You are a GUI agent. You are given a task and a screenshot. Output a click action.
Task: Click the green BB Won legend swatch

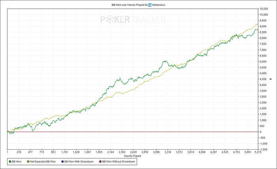point(10,161)
